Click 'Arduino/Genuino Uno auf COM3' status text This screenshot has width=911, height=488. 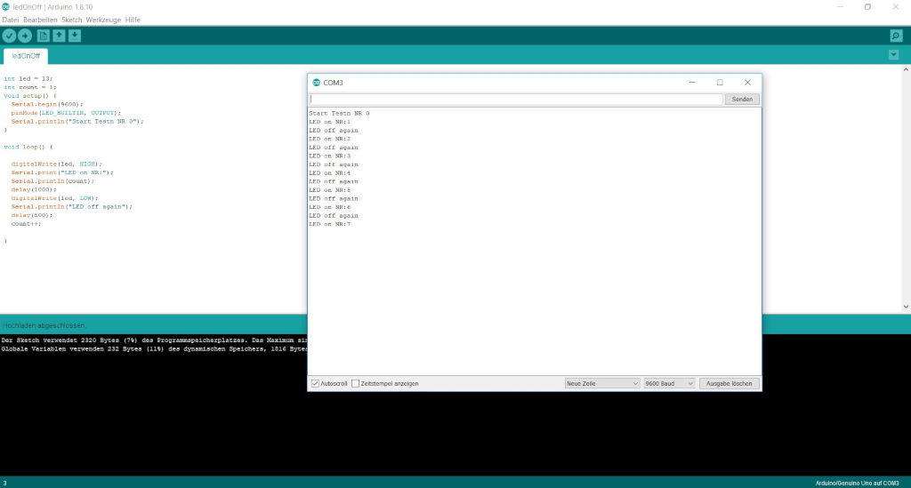point(857,483)
